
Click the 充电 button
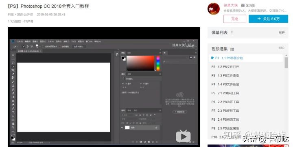235,19
